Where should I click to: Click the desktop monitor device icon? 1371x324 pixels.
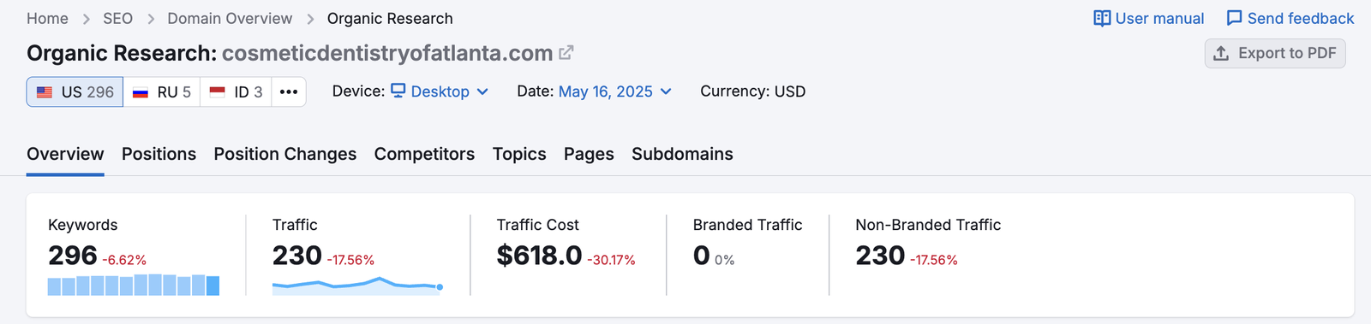pyautogui.click(x=398, y=91)
